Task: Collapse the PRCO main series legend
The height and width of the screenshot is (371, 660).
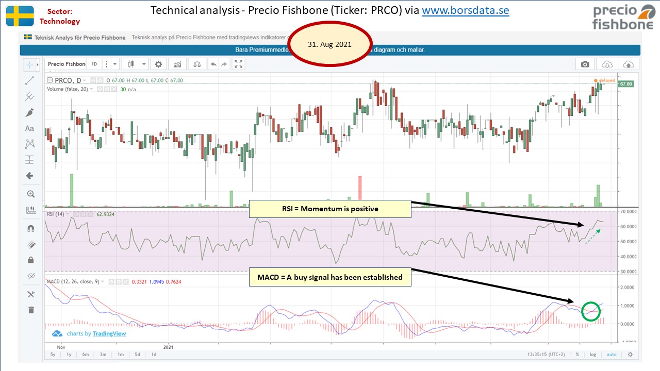Action: (49, 80)
